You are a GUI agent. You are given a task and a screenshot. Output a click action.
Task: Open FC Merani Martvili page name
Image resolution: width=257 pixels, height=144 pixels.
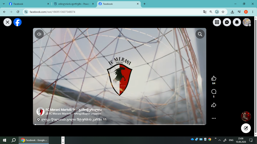coord(58,110)
